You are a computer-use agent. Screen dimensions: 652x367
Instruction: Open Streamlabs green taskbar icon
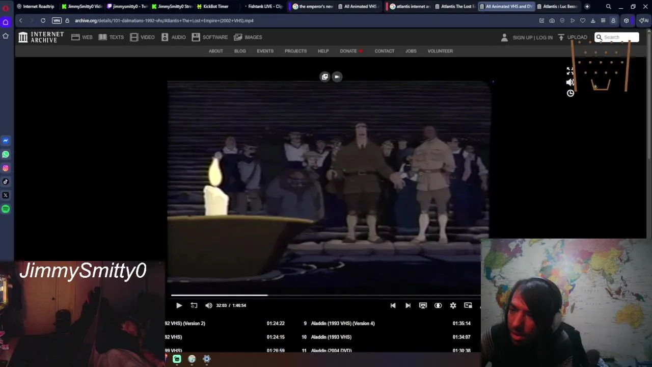coord(177,359)
